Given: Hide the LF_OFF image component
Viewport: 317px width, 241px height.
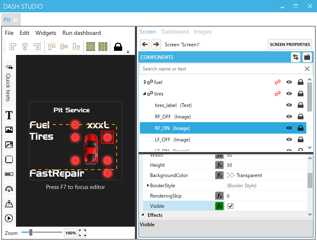Looking at the screenshot, I should point(289,140).
